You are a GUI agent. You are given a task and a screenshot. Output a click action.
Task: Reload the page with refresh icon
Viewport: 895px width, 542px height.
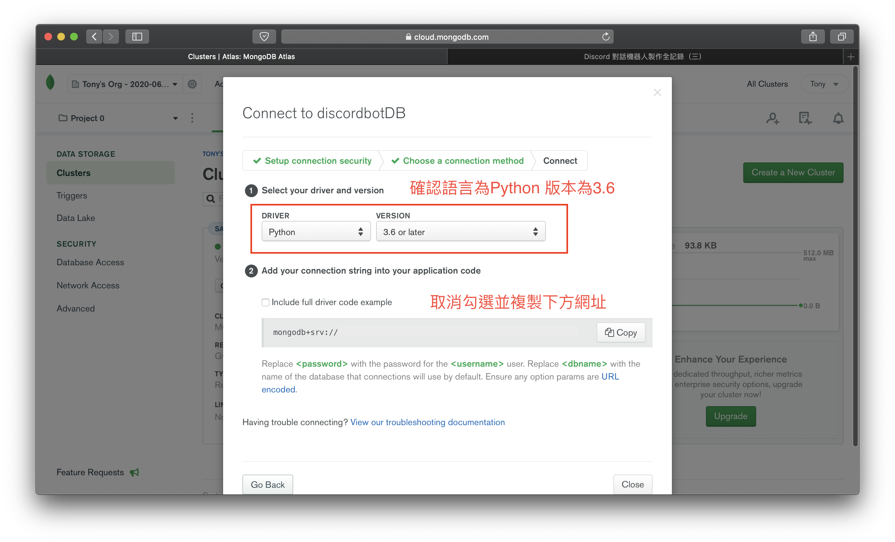[x=605, y=37]
